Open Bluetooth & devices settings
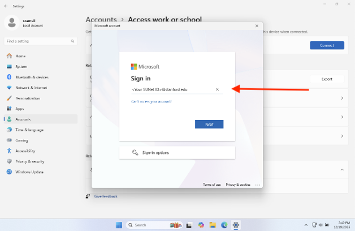 pos(31,77)
